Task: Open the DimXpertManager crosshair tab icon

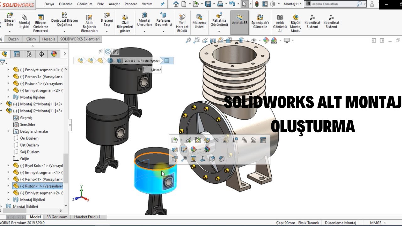Action: [x=41, y=54]
